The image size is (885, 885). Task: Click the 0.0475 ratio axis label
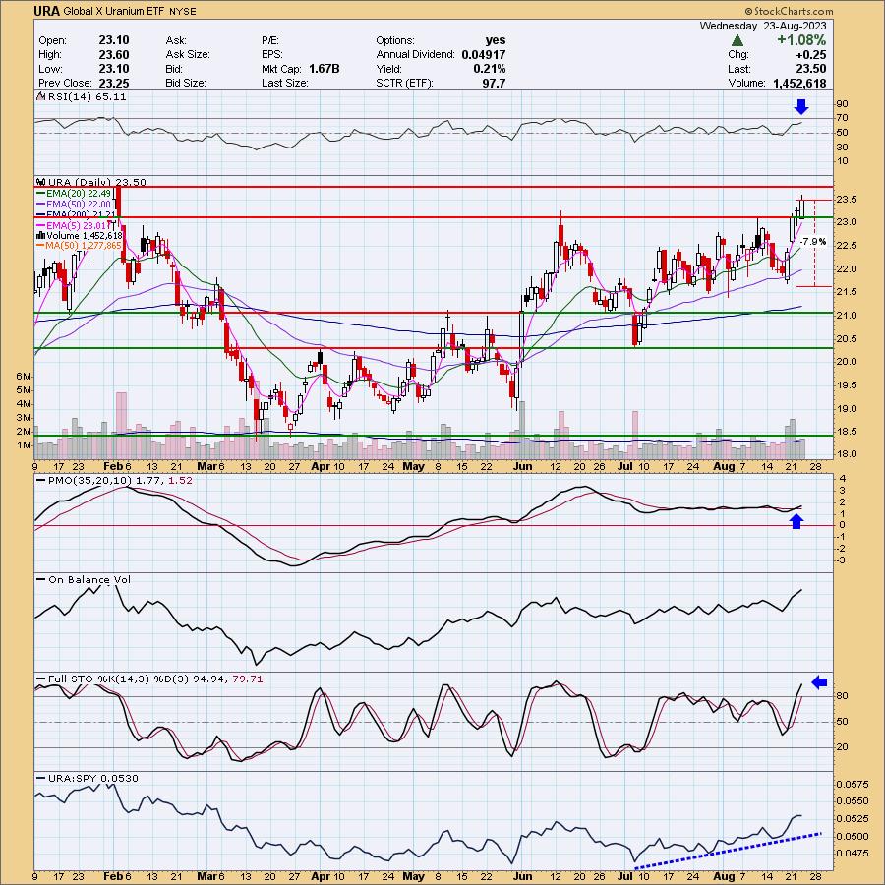coord(853,853)
